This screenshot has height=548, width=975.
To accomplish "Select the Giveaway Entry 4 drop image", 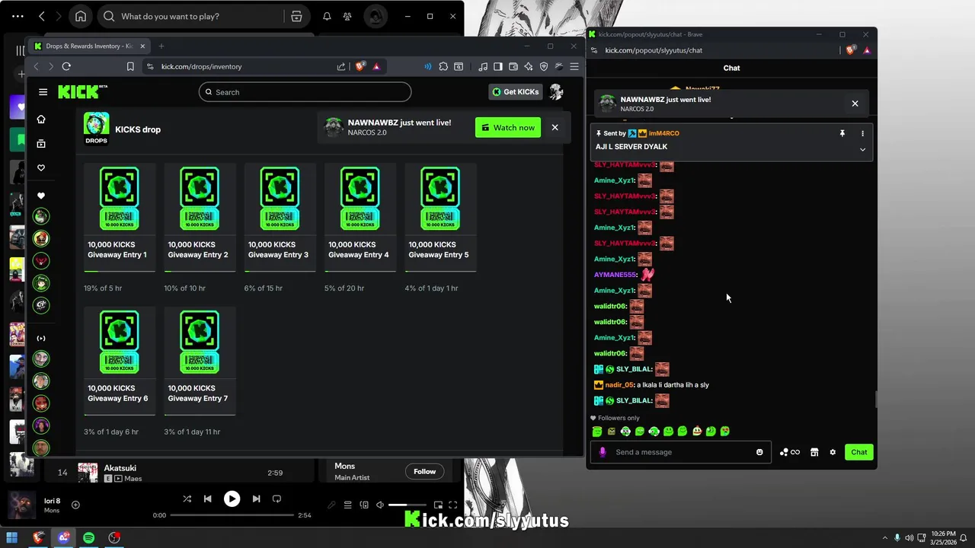I will tap(360, 199).
